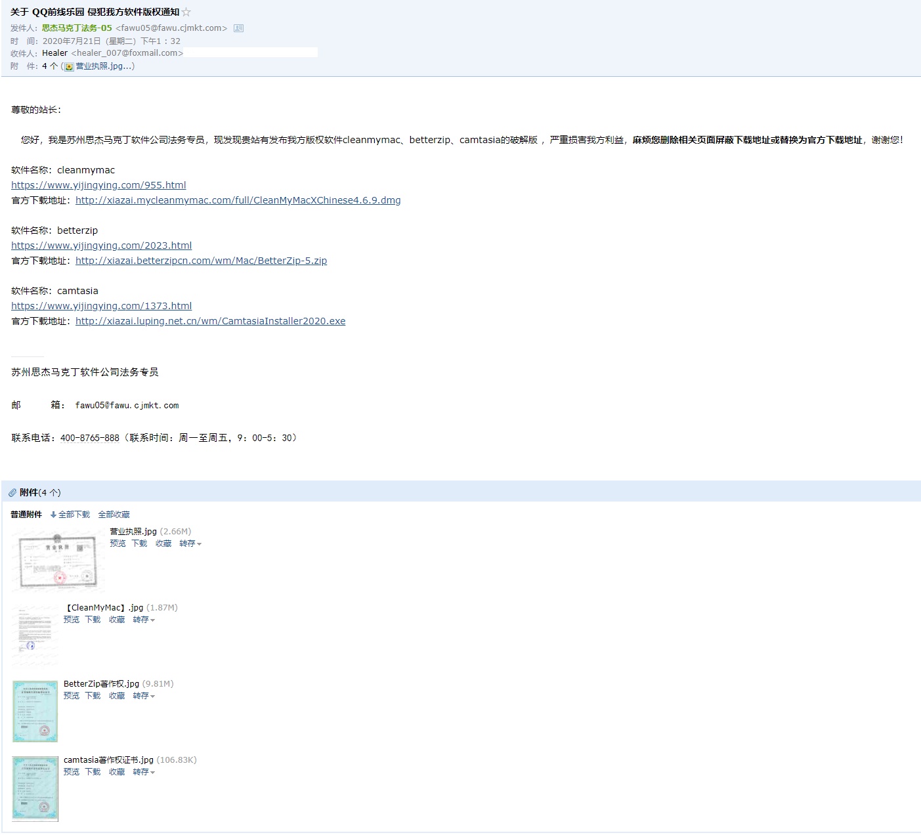921x835 pixels.
Task: Expand the 转存 dropdown for 营业执照.jpg
Action: 190,544
